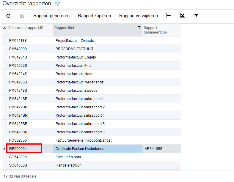Open the toolbar filter funnel
This screenshot has height=182, width=234.
click(x=196, y=15)
